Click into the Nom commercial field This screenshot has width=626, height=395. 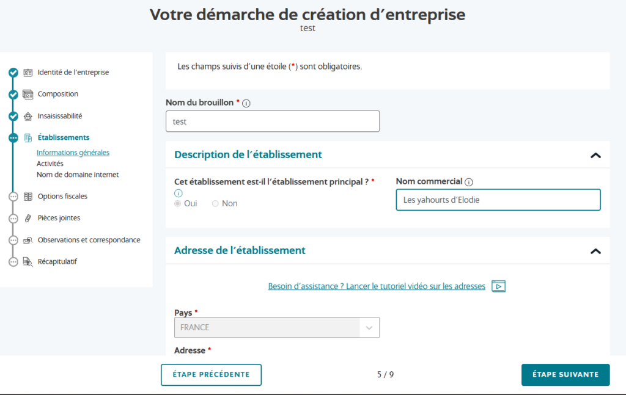[x=498, y=200]
